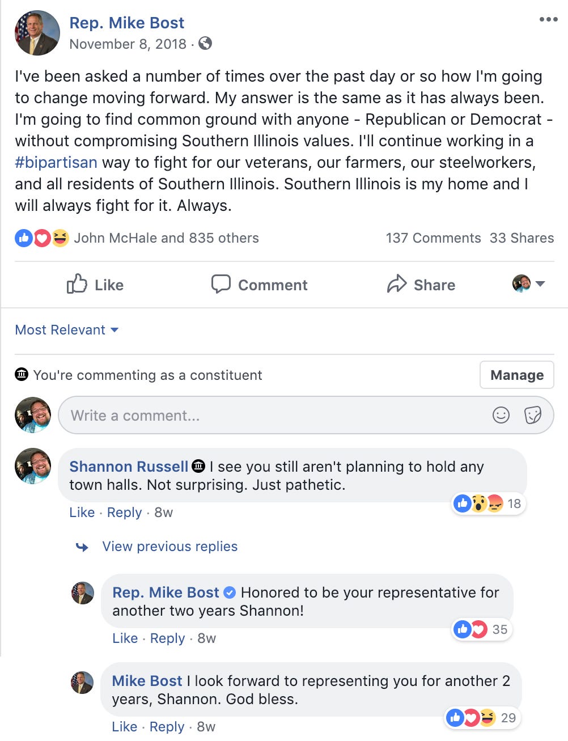The width and height of the screenshot is (568, 741).
Task: Expand View previous replies
Action: pos(169,547)
